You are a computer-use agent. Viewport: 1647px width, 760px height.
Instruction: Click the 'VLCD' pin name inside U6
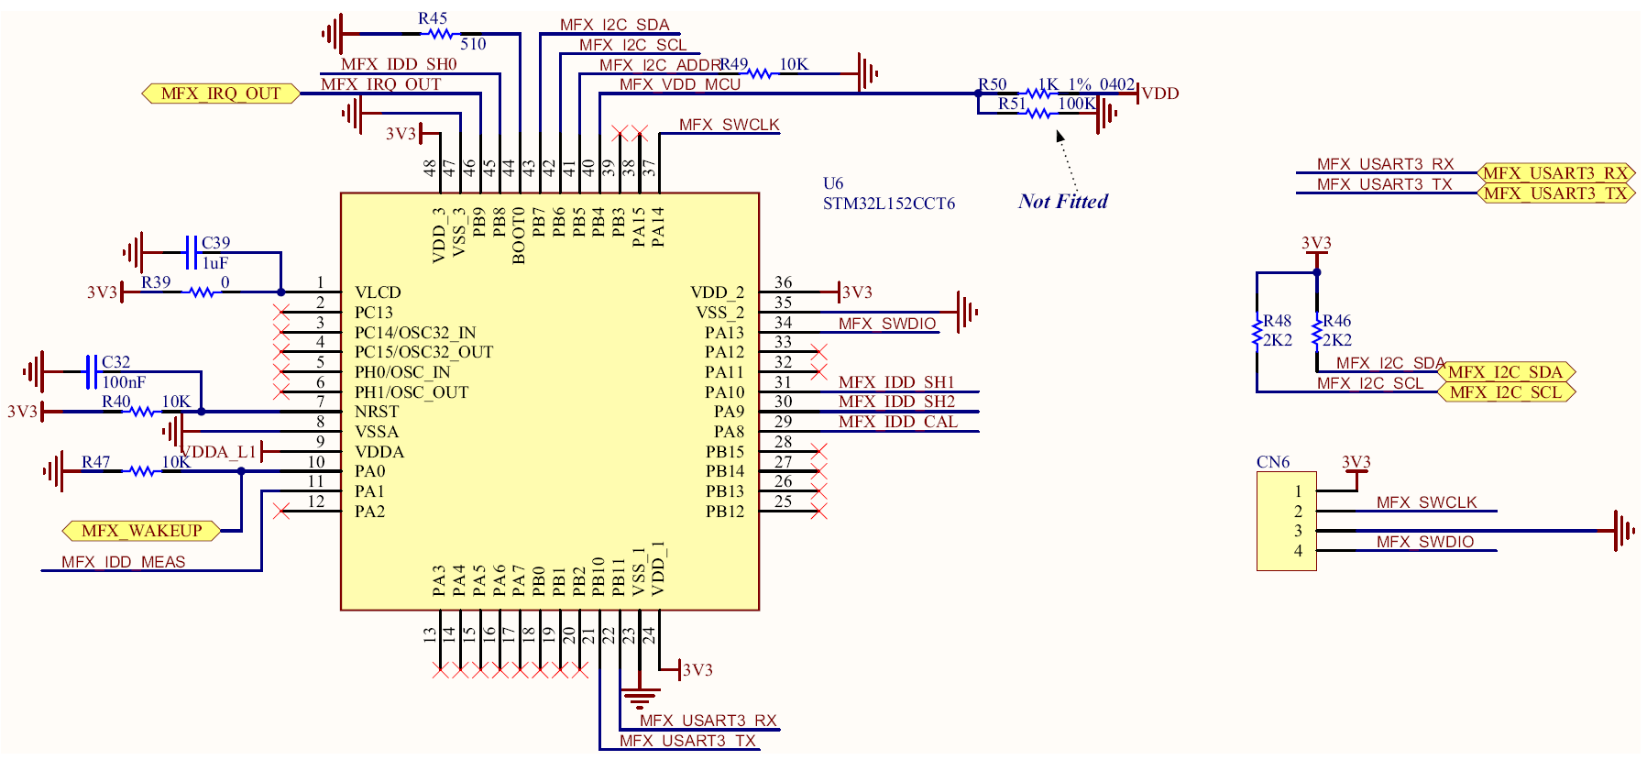pos(378,292)
